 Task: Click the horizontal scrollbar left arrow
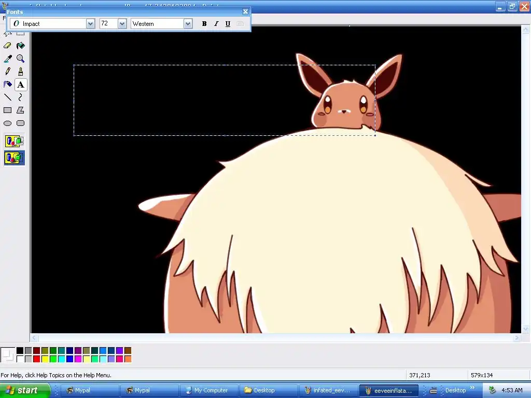[34, 338]
